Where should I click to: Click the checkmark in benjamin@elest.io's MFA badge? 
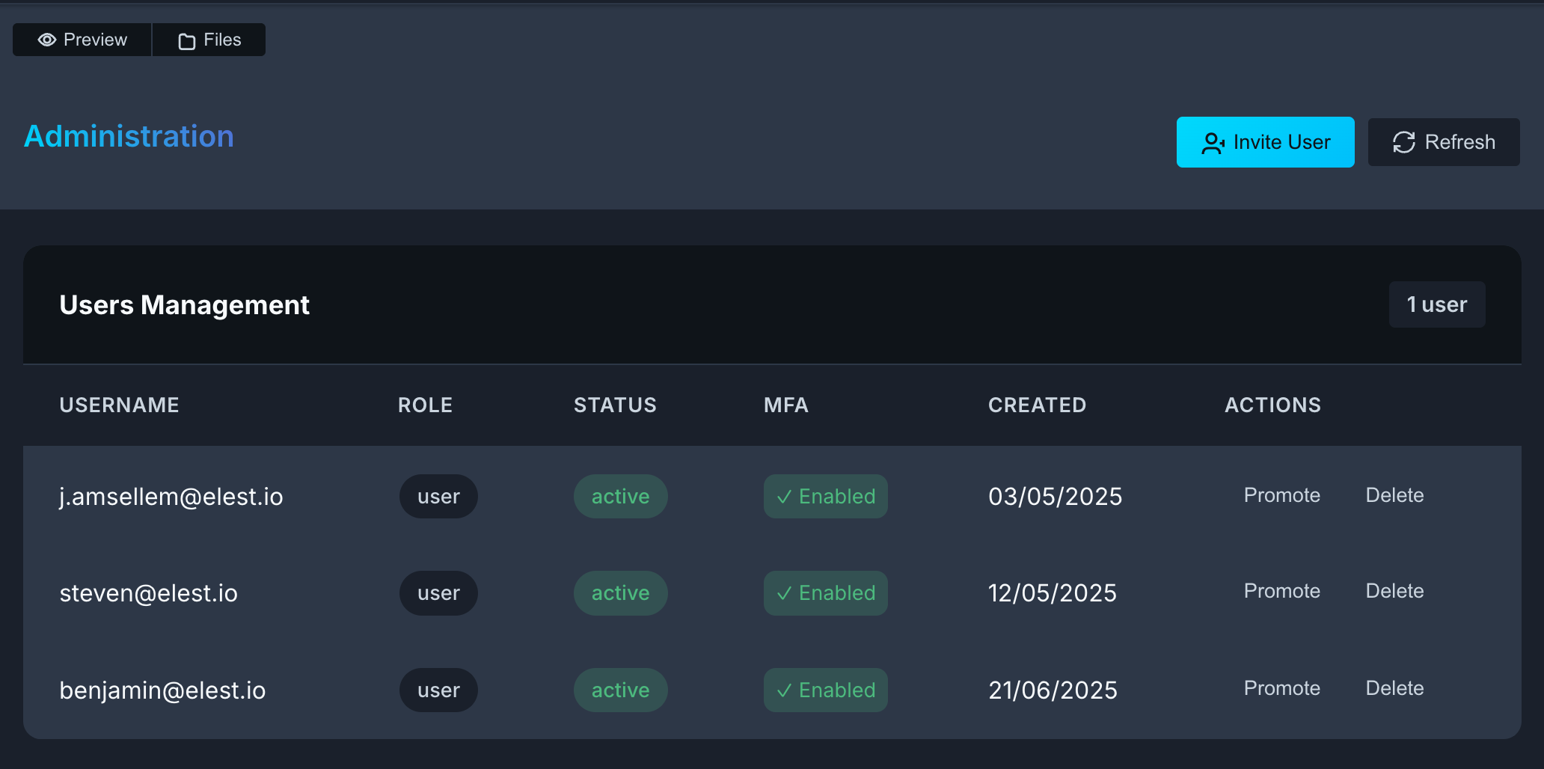click(784, 690)
